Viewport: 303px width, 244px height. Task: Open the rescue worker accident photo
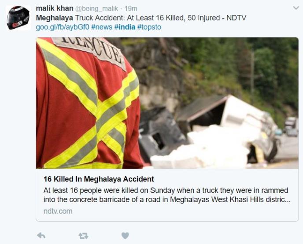[167, 103]
